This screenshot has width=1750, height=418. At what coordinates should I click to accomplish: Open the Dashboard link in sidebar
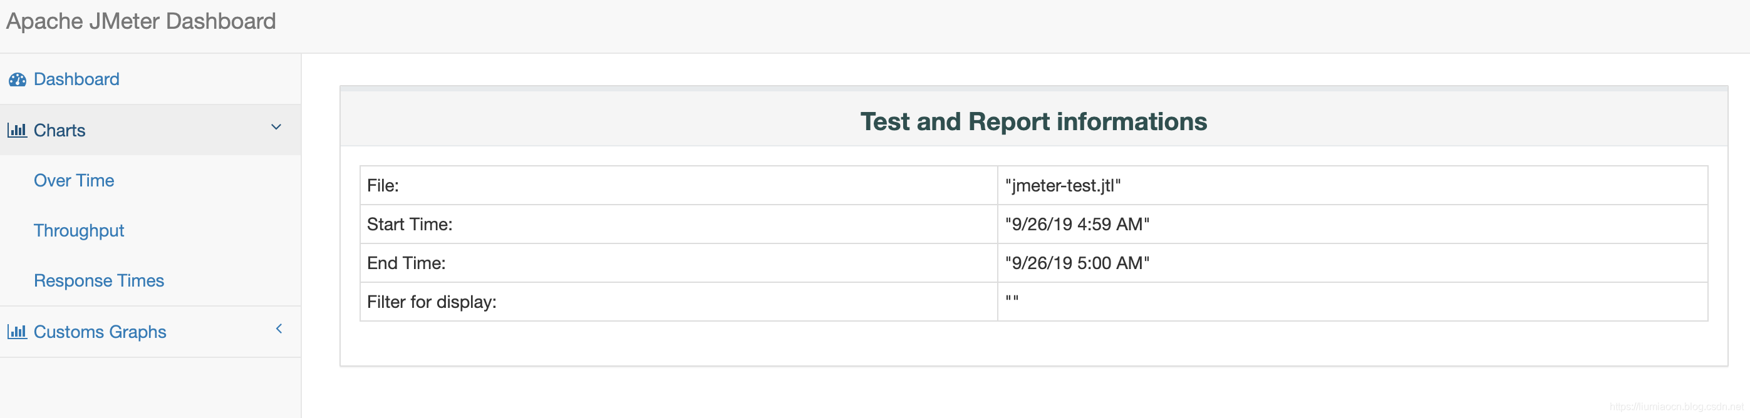click(76, 79)
